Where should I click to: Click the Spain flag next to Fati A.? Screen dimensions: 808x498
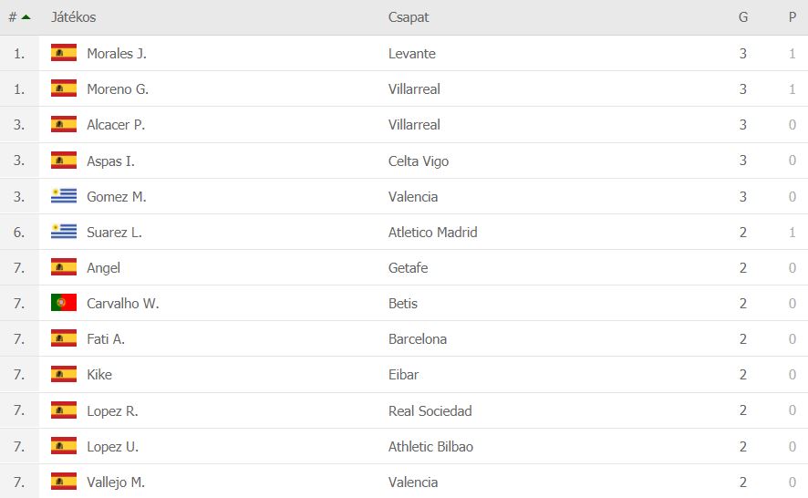tap(64, 338)
